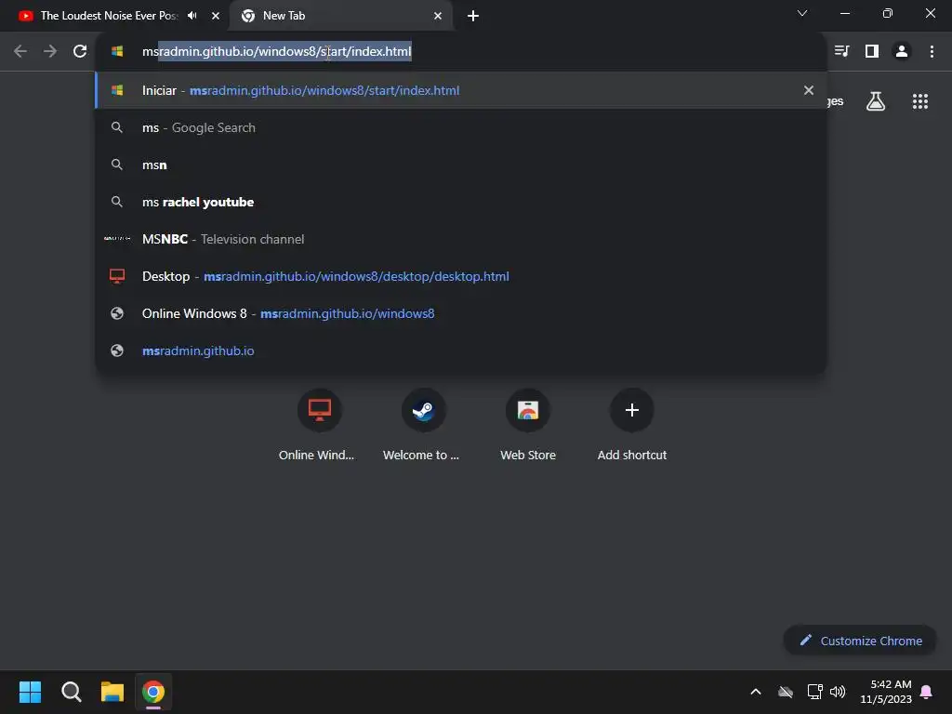The image size is (952, 714).
Task: Show hidden tray icons chevron
Action: [756, 692]
